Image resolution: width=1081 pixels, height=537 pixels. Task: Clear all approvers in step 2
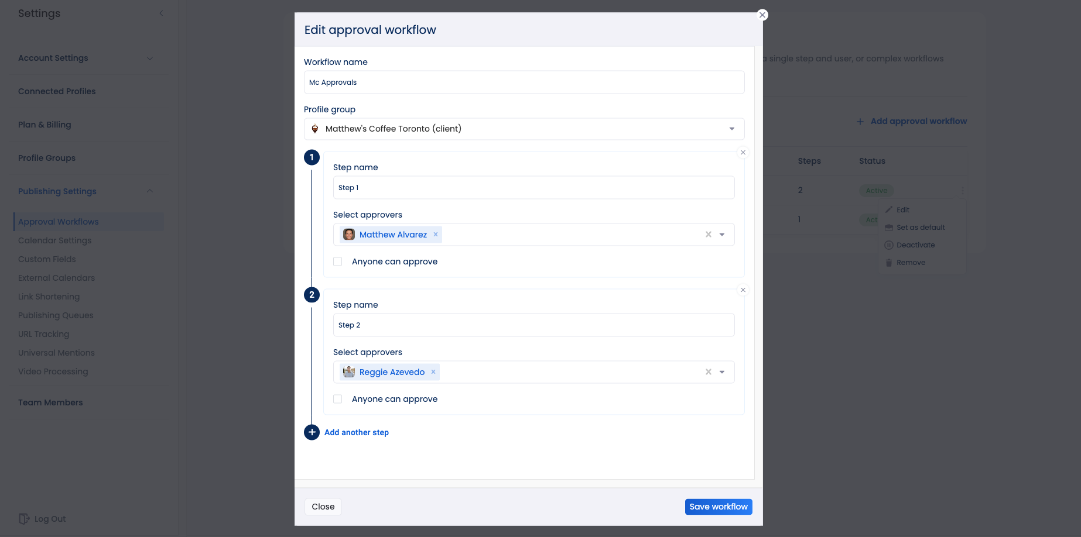tap(709, 372)
